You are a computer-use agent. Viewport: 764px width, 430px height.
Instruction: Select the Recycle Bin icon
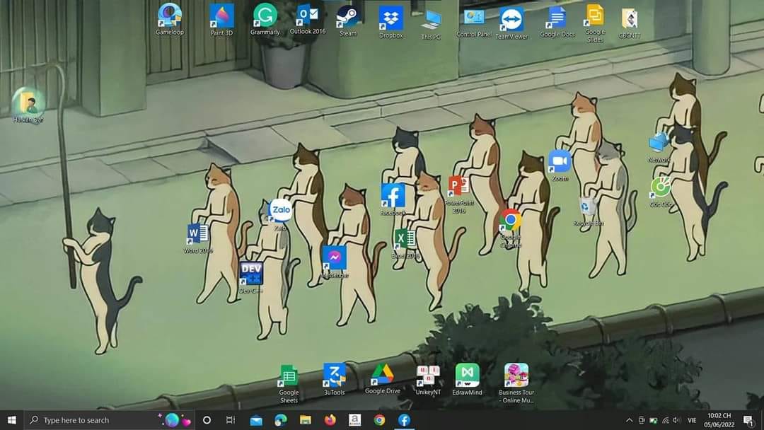[588, 209]
